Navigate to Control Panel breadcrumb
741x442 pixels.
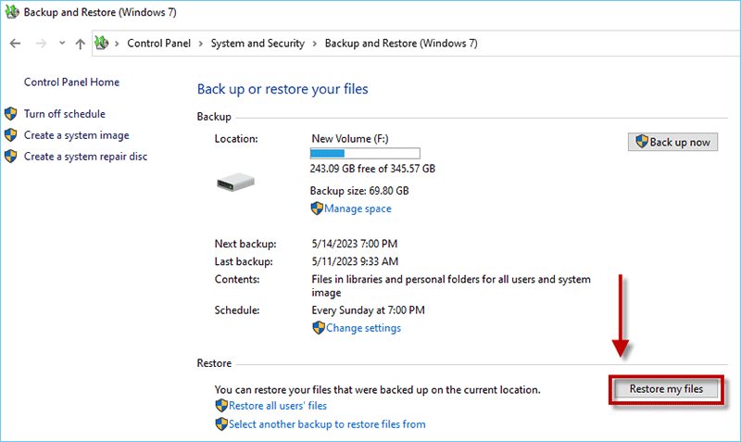158,43
